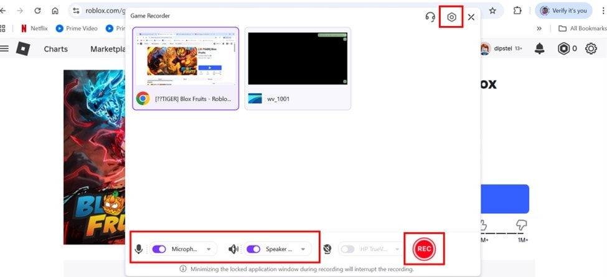Click the info icon beside minimizing warning
The height and width of the screenshot is (277, 607).
point(183,269)
